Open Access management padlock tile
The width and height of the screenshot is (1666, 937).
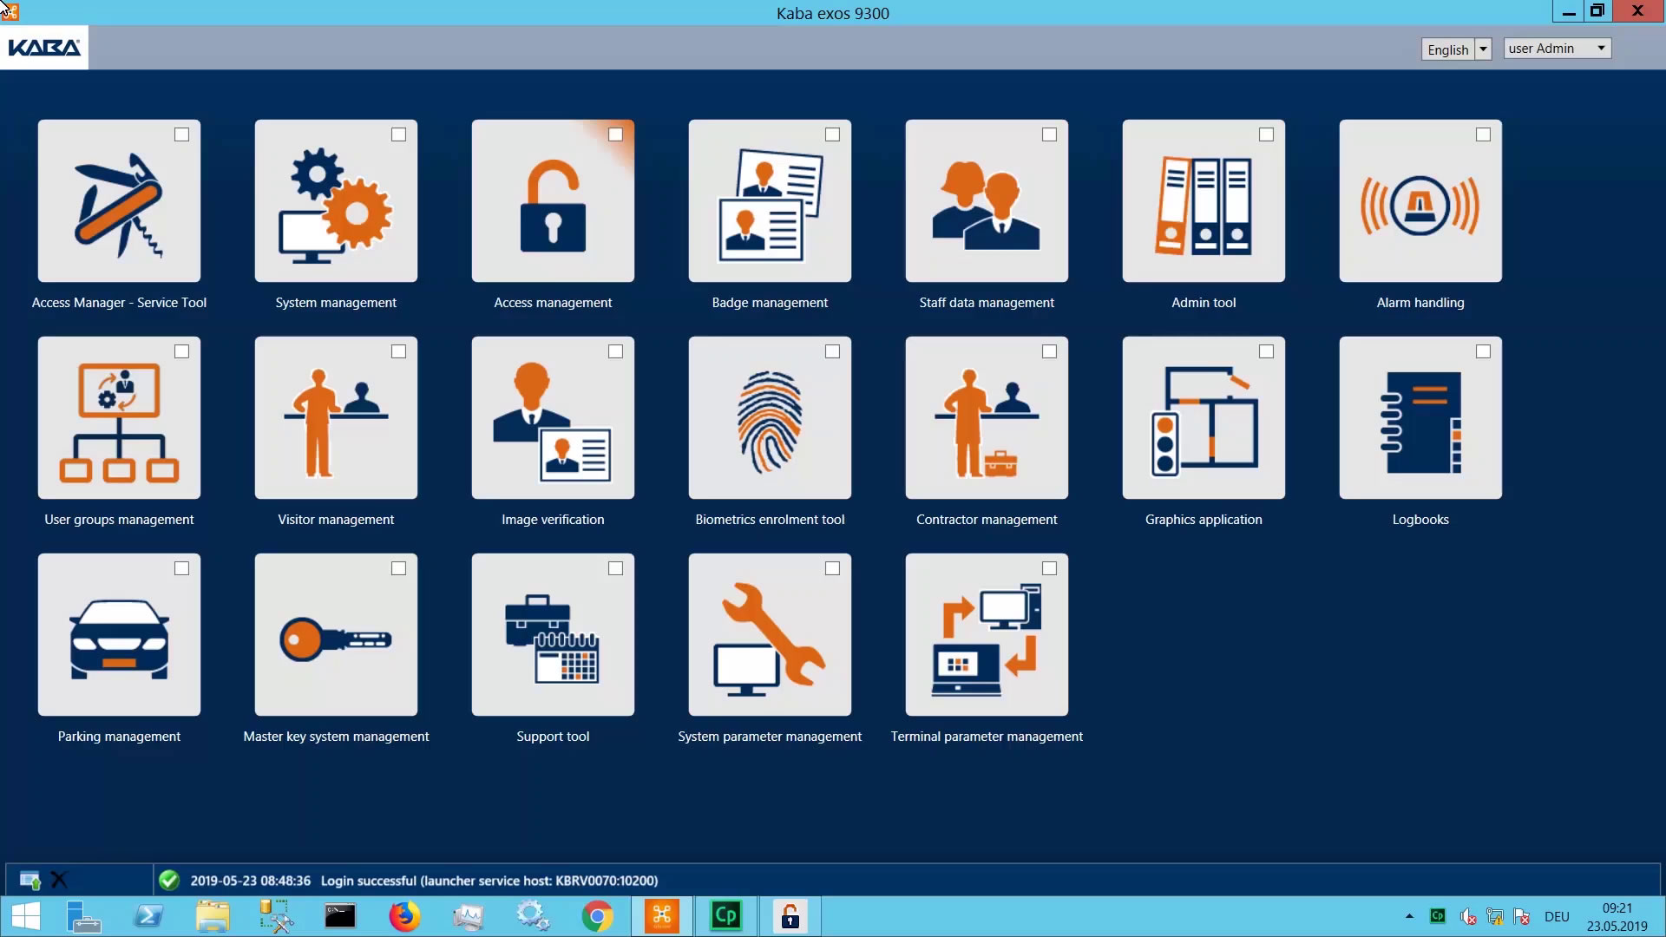(553, 201)
